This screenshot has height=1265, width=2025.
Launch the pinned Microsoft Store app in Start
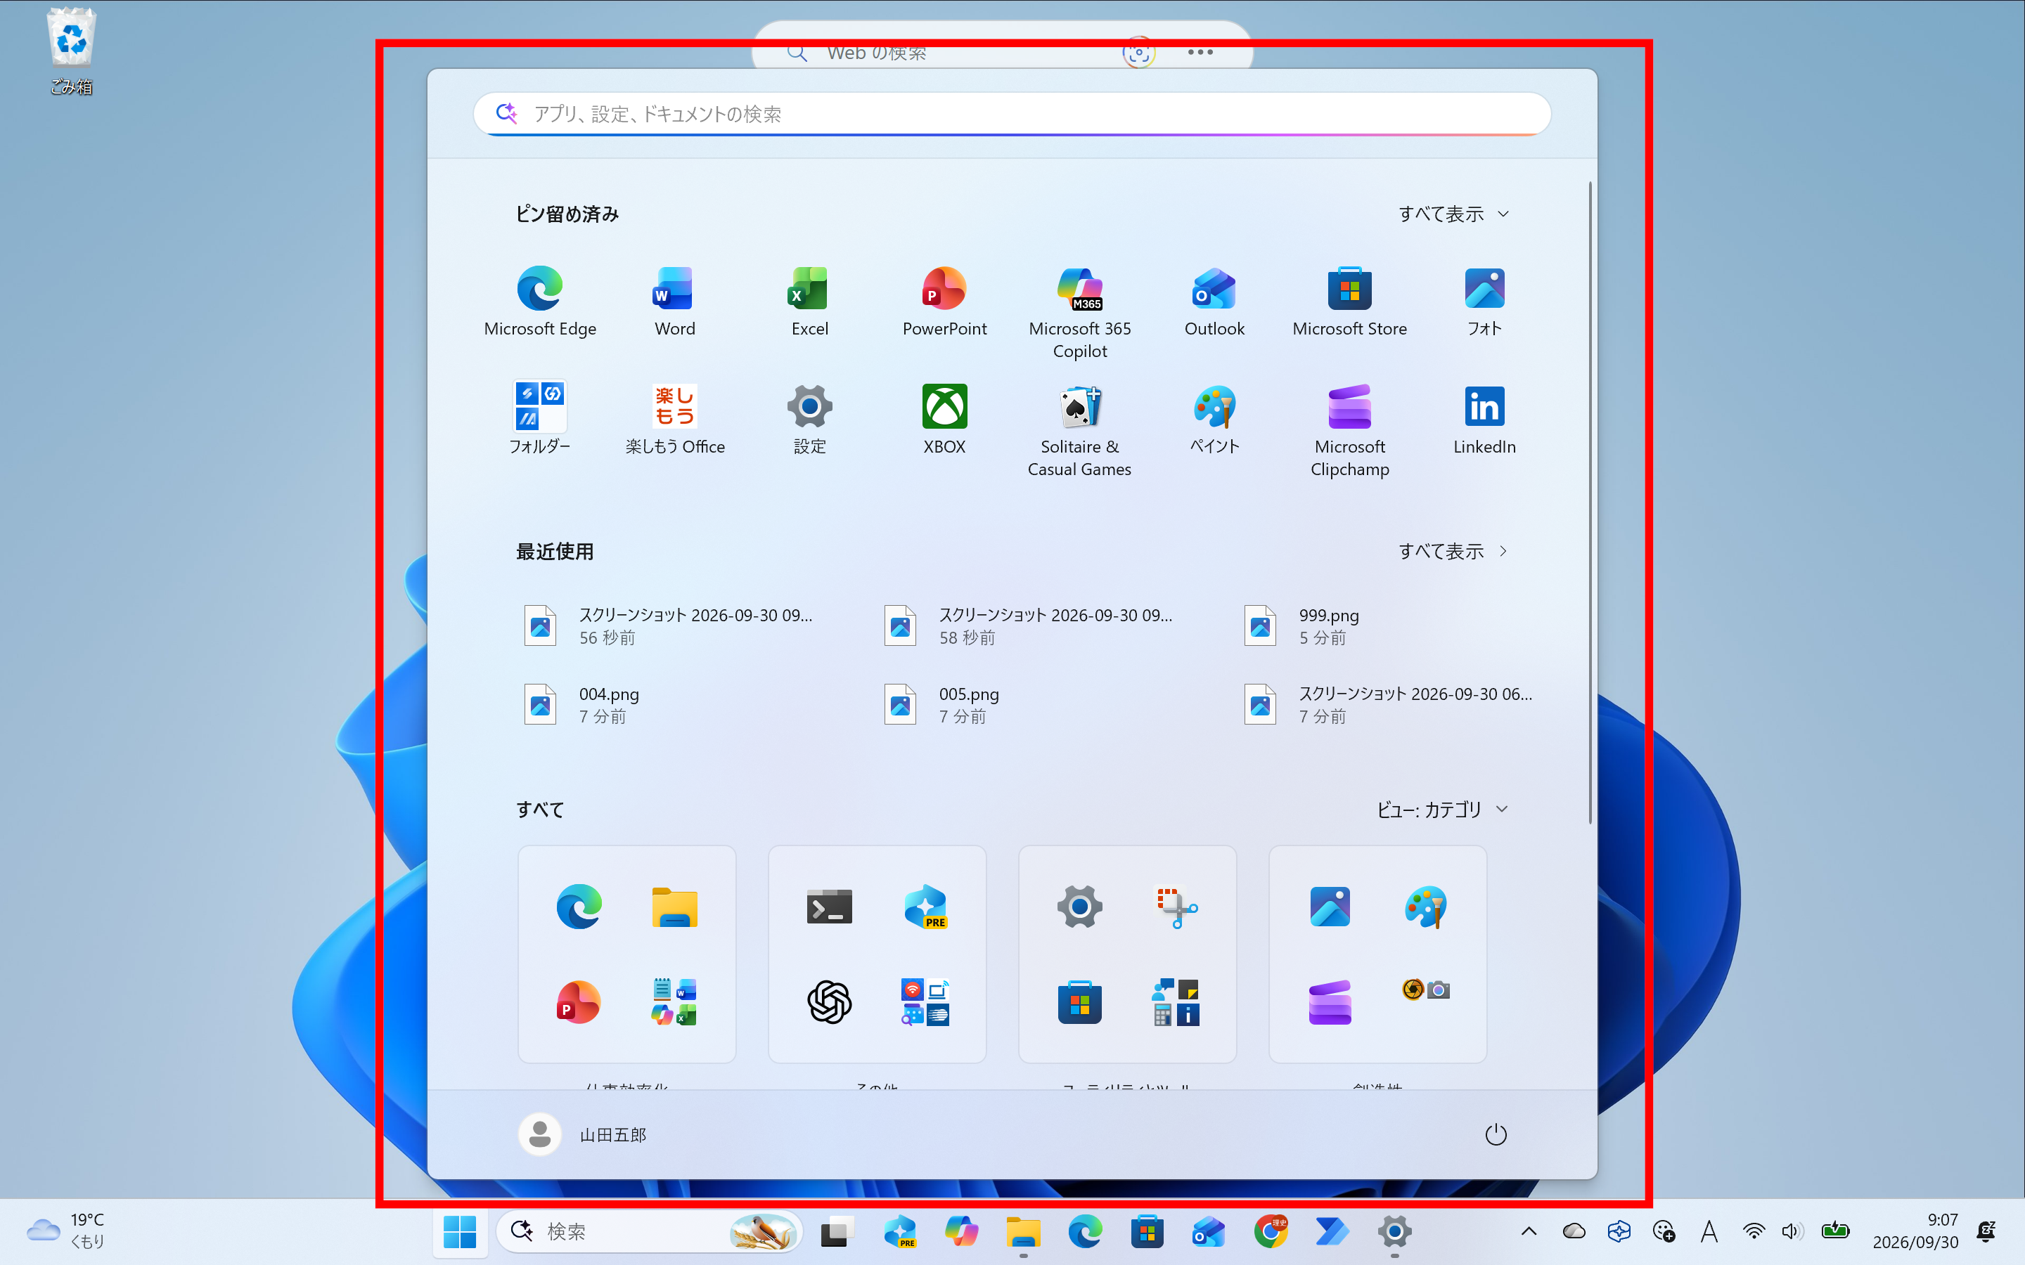(1349, 302)
